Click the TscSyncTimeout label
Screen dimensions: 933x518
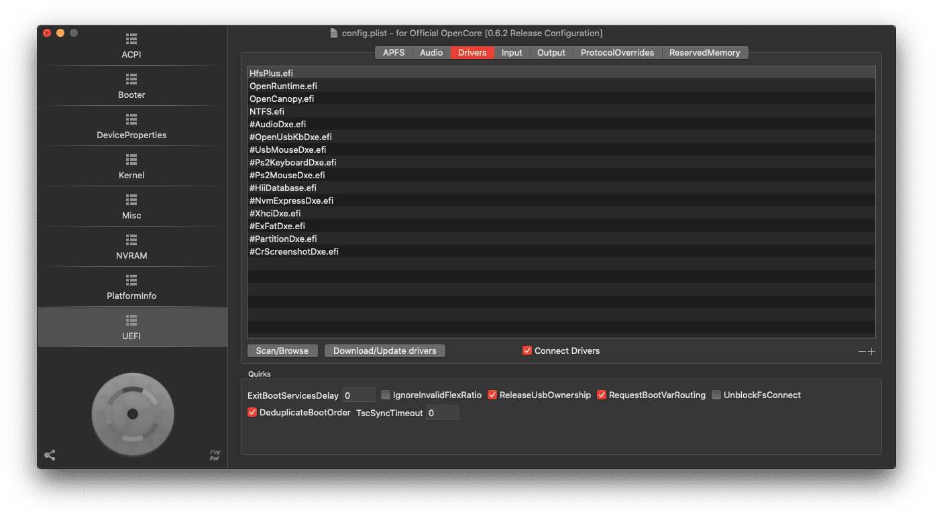pyautogui.click(x=390, y=413)
